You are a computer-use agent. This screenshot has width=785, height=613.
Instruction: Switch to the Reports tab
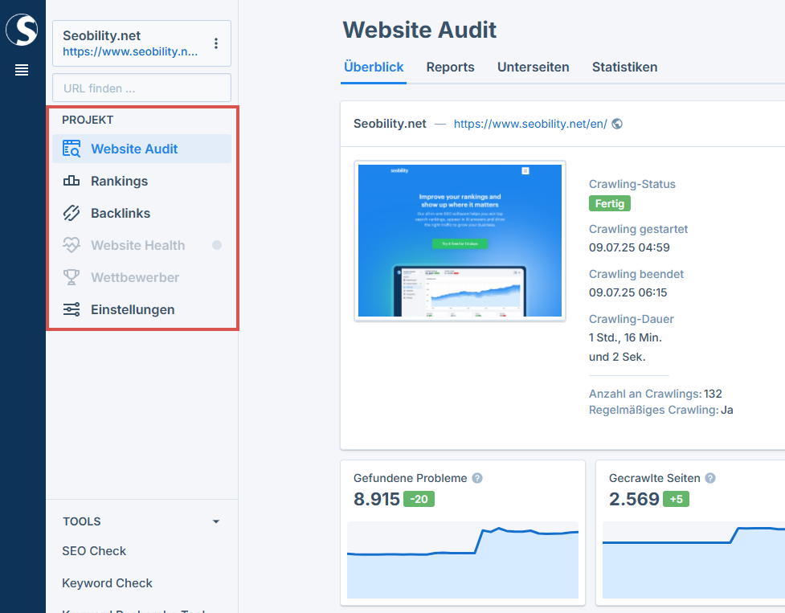(450, 67)
